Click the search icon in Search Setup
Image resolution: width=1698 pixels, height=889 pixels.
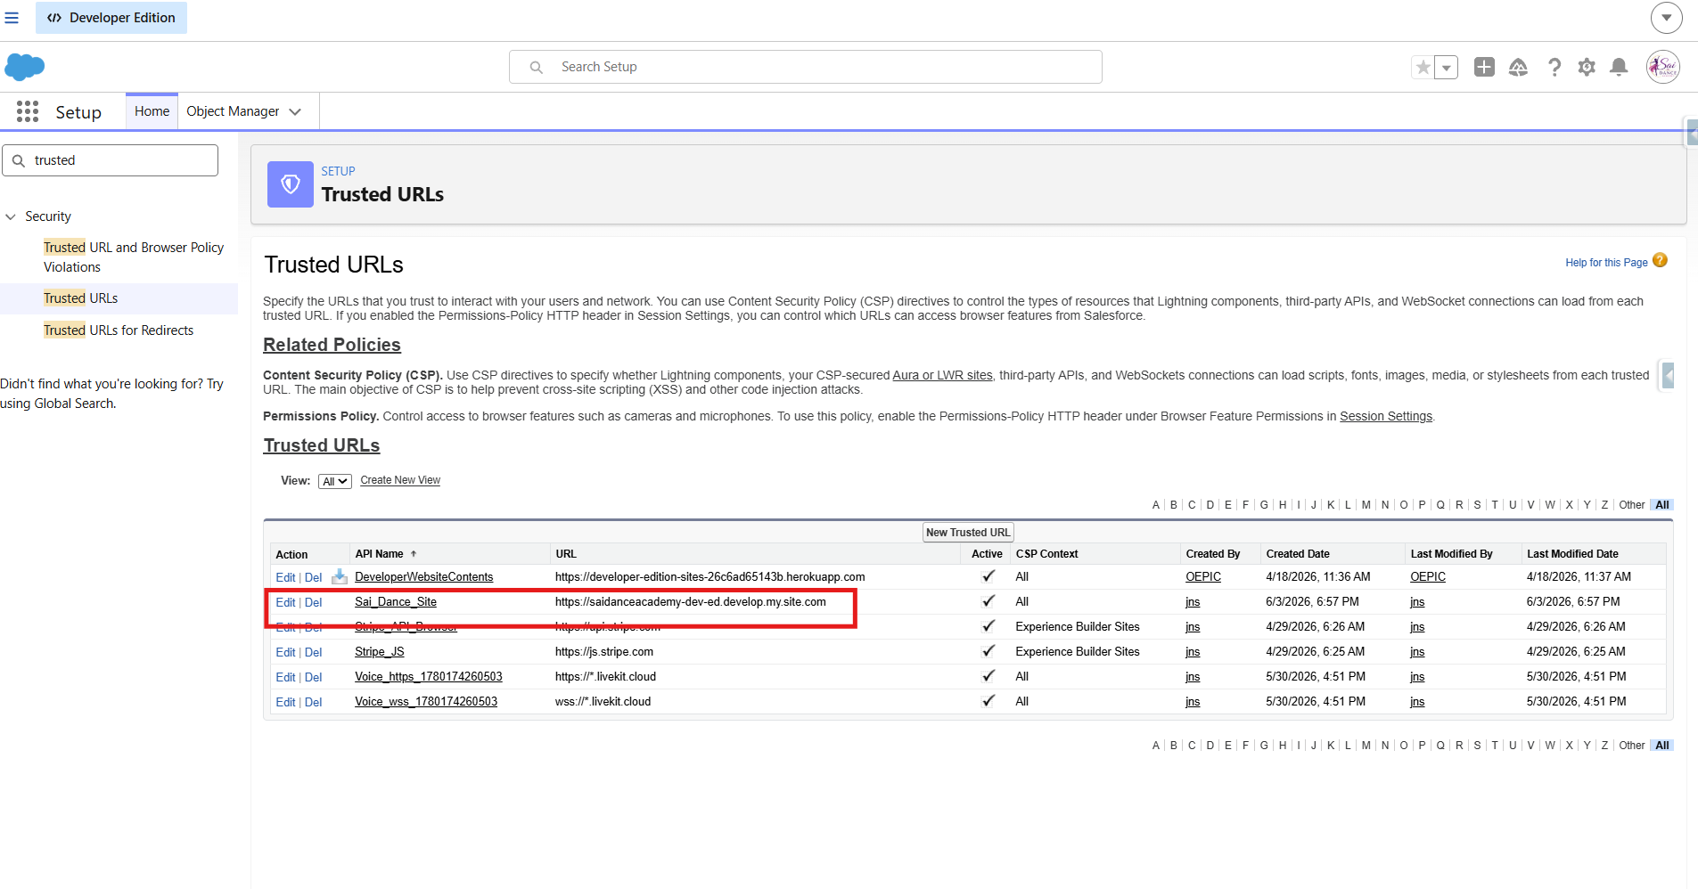tap(537, 67)
